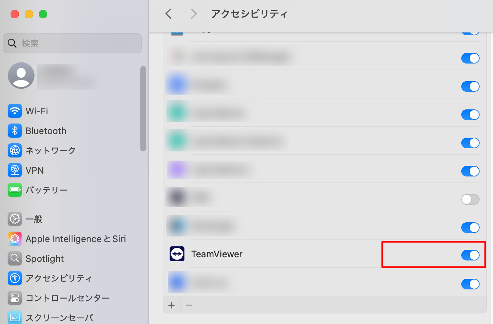Click the 一般 gear icon
Viewport: 493px width, 324px height.
pos(14,219)
